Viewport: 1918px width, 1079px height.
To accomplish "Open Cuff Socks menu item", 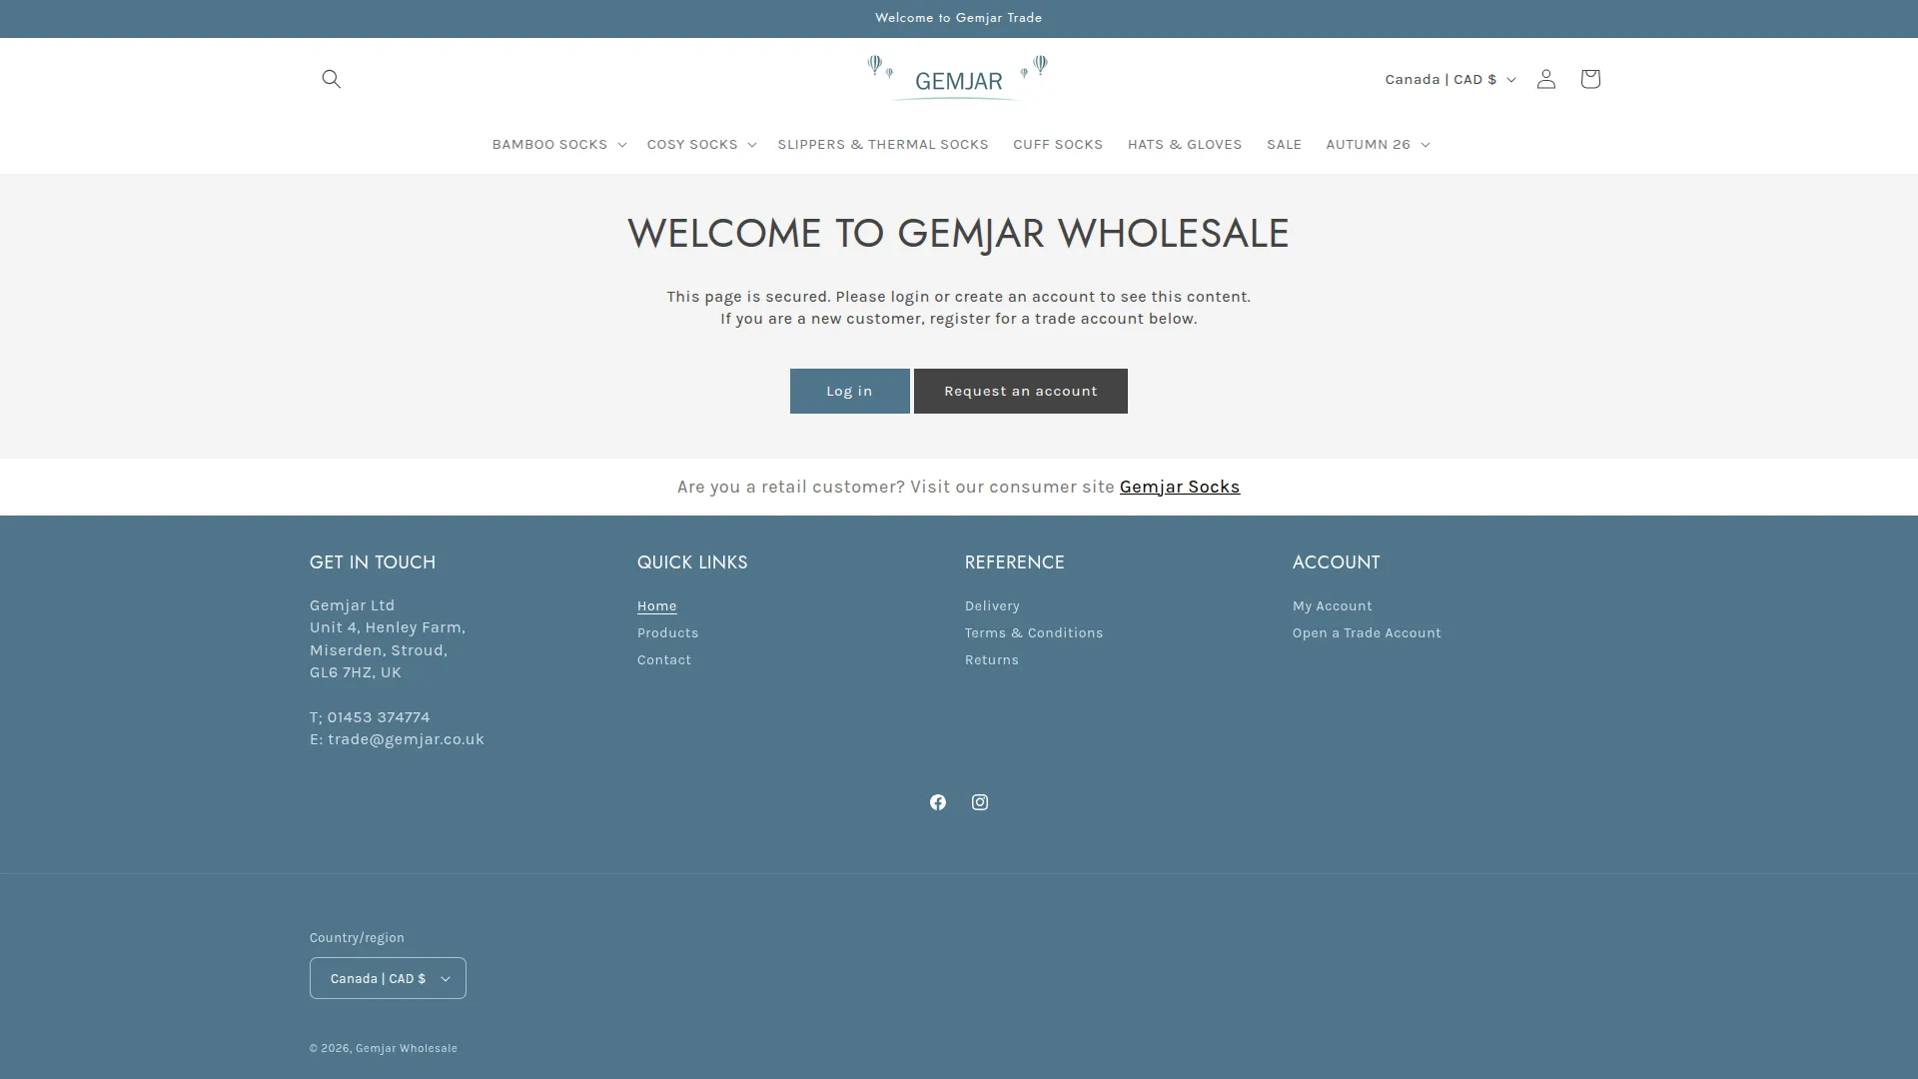I will 1057,144.
